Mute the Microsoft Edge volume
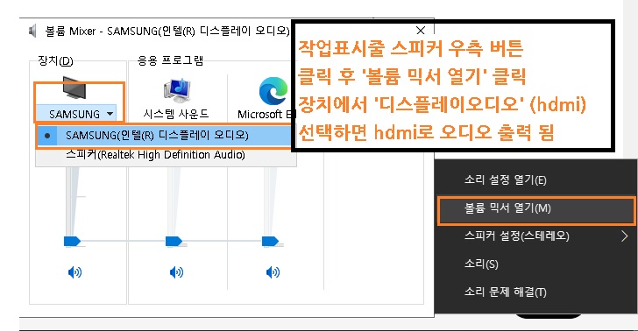 click(x=273, y=272)
